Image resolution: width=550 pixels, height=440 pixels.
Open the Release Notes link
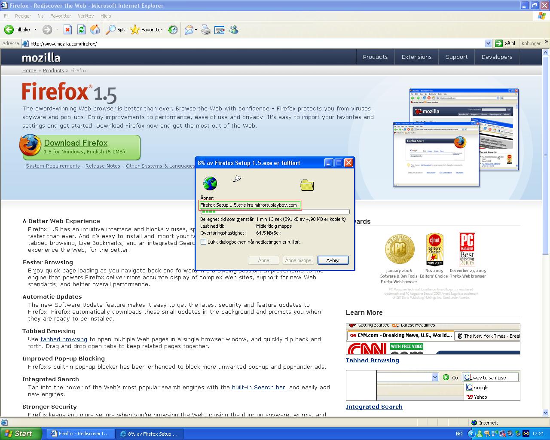(x=103, y=166)
